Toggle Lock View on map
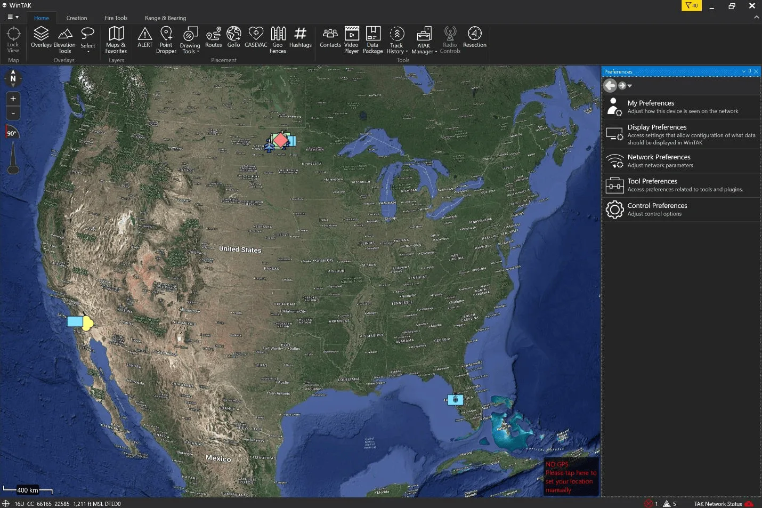This screenshot has height=508, width=762. coord(13,40)
